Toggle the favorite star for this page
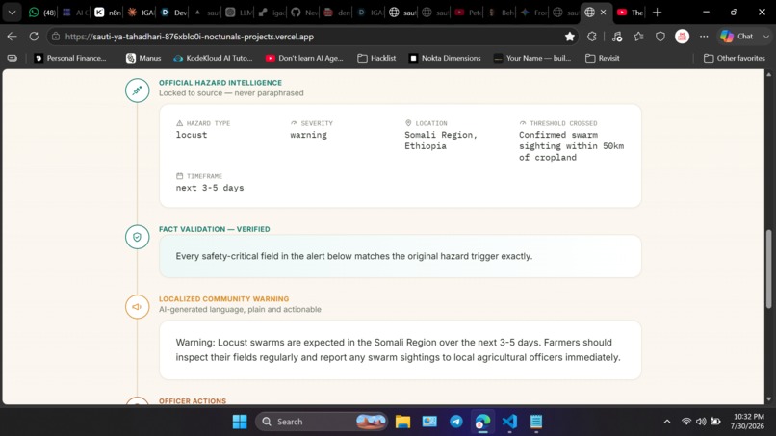Screen dimensions: 776x436 click(x=570, y=37)
